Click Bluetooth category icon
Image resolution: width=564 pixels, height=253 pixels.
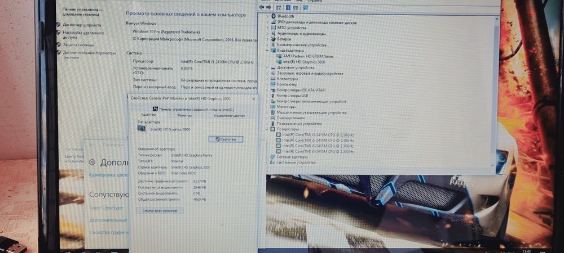click(273, 16)
